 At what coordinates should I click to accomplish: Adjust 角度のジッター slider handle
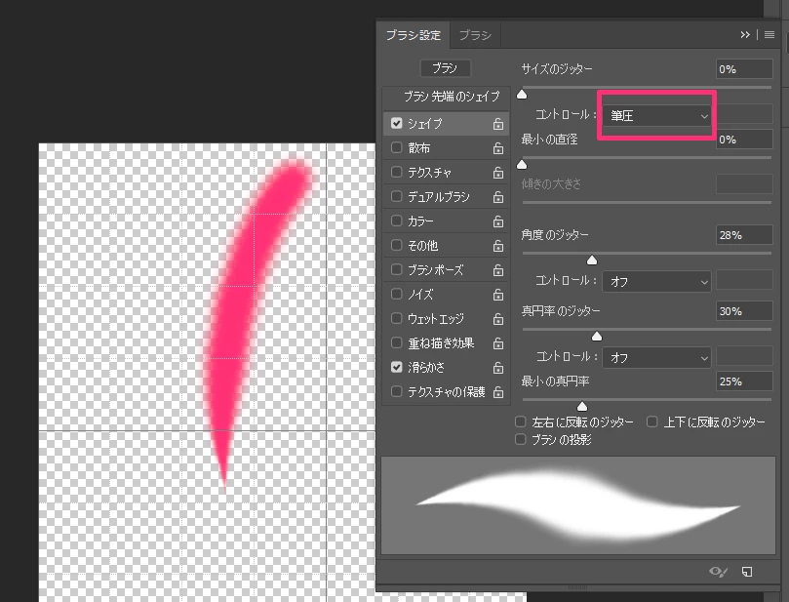pos(592,261)
